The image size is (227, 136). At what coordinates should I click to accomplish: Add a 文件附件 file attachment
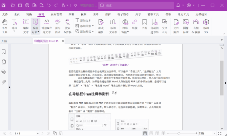point(176,26)
